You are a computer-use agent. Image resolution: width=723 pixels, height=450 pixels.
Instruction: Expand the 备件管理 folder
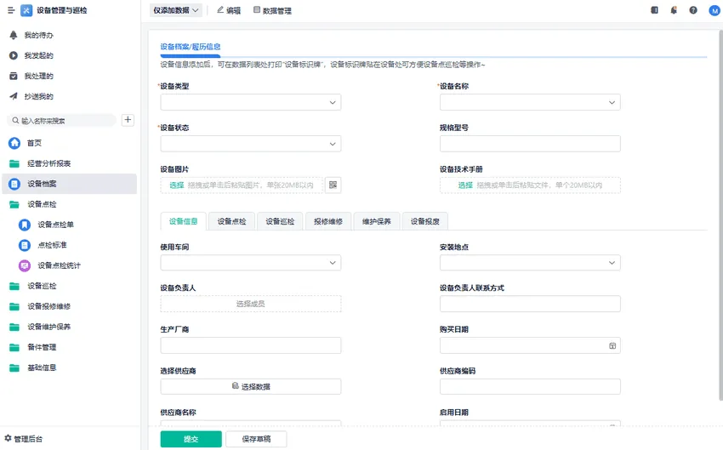point(14,347)
